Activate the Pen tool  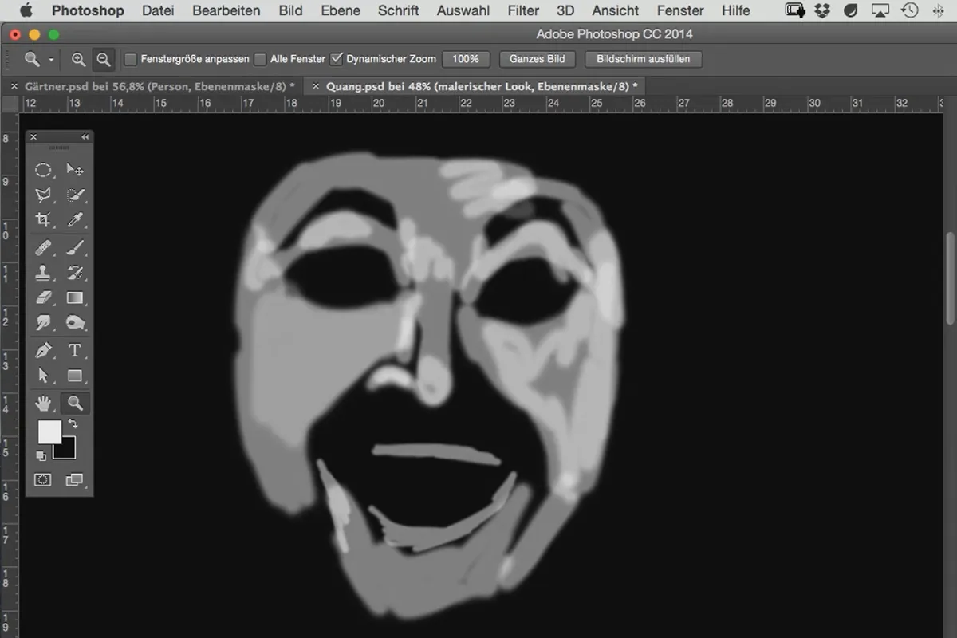(x=43, y=350)
